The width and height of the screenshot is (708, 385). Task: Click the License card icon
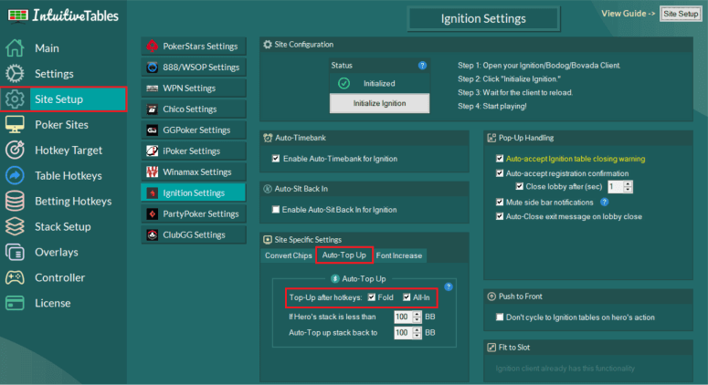[15, 303]
